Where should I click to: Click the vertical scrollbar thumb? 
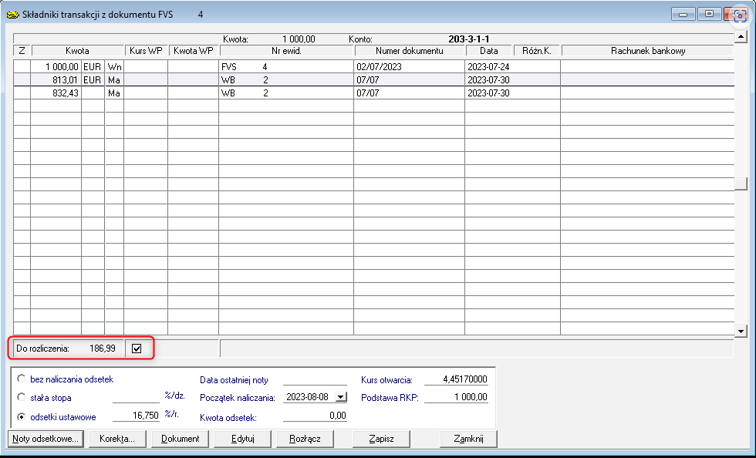[x=741, y=184]
